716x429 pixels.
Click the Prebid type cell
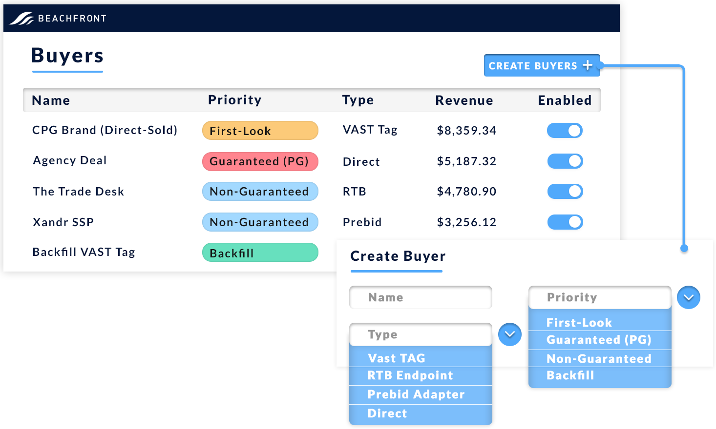[x=362, y=222]
